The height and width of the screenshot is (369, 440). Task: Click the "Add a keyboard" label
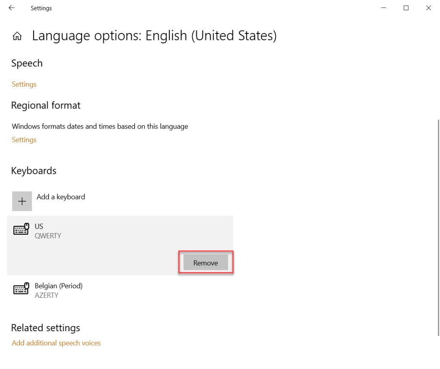pos(61,197)
